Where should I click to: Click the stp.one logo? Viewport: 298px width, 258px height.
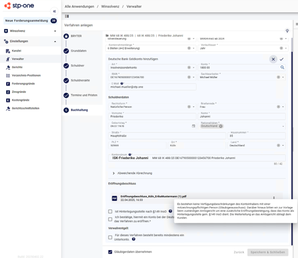click(x=19, y=6)
